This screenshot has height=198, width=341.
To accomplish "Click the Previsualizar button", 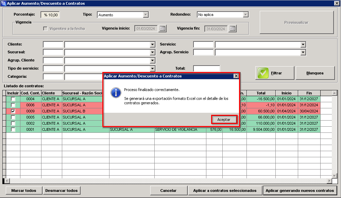I will pos(296,22).
